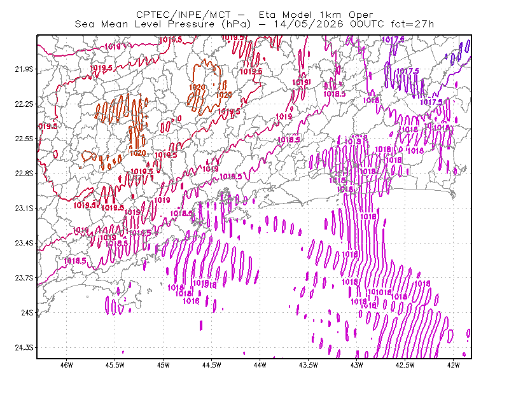509x393 pixels.
Task: Click the 'Sea Mean Level Pressure (hPa)' subtitle
Action: tap(163, 24)
